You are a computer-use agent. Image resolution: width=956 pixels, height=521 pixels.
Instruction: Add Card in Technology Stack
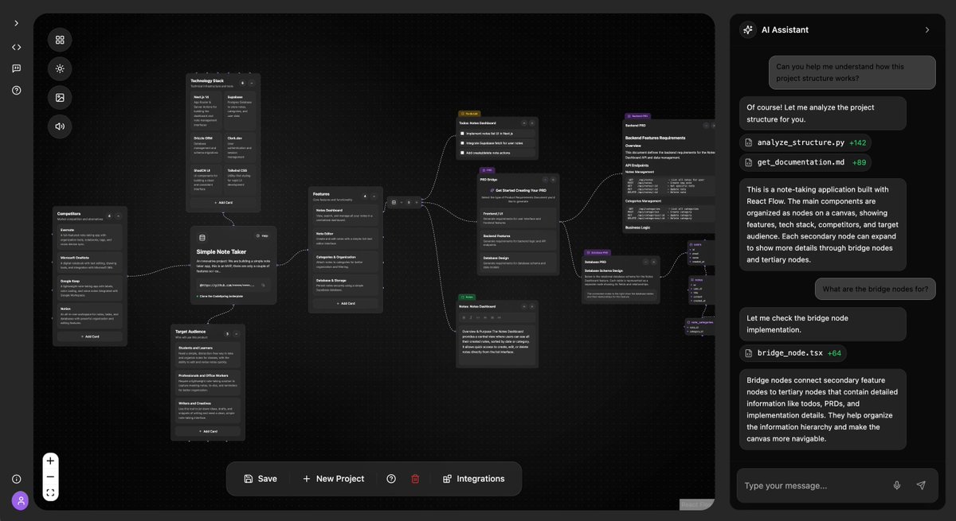coord(224,203)
